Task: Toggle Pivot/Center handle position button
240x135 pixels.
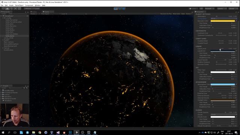Action: pos(28,9)
